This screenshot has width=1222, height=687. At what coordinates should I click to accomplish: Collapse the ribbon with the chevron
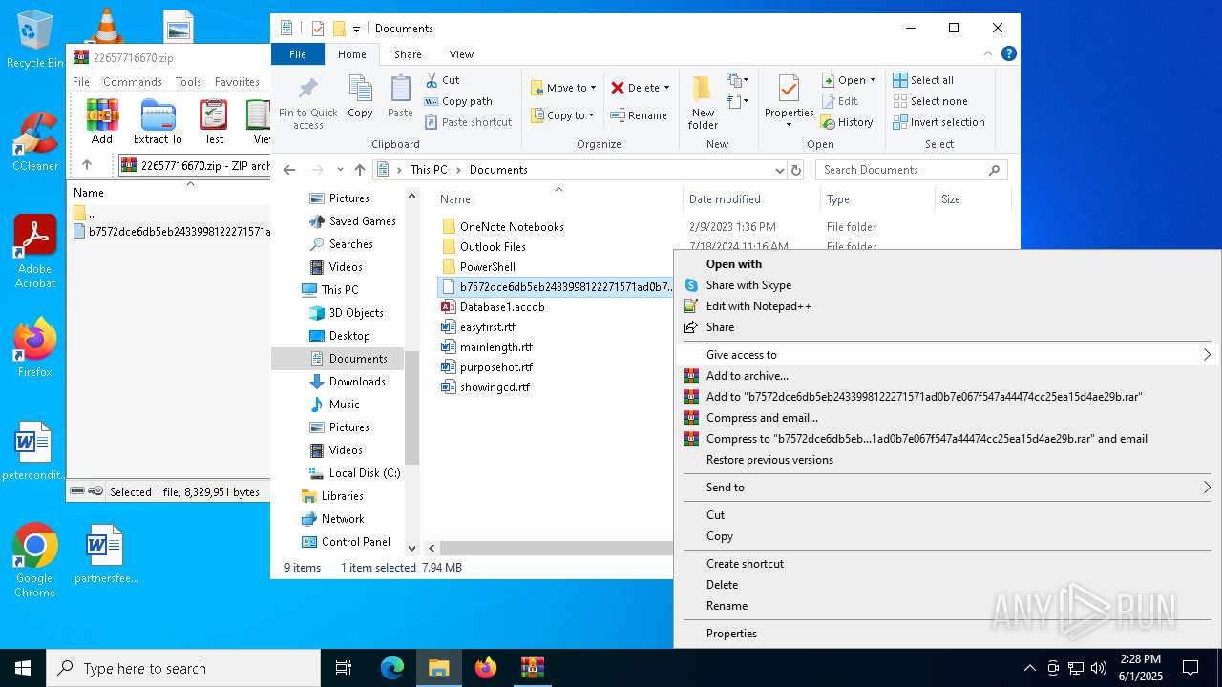coord(988,54)
